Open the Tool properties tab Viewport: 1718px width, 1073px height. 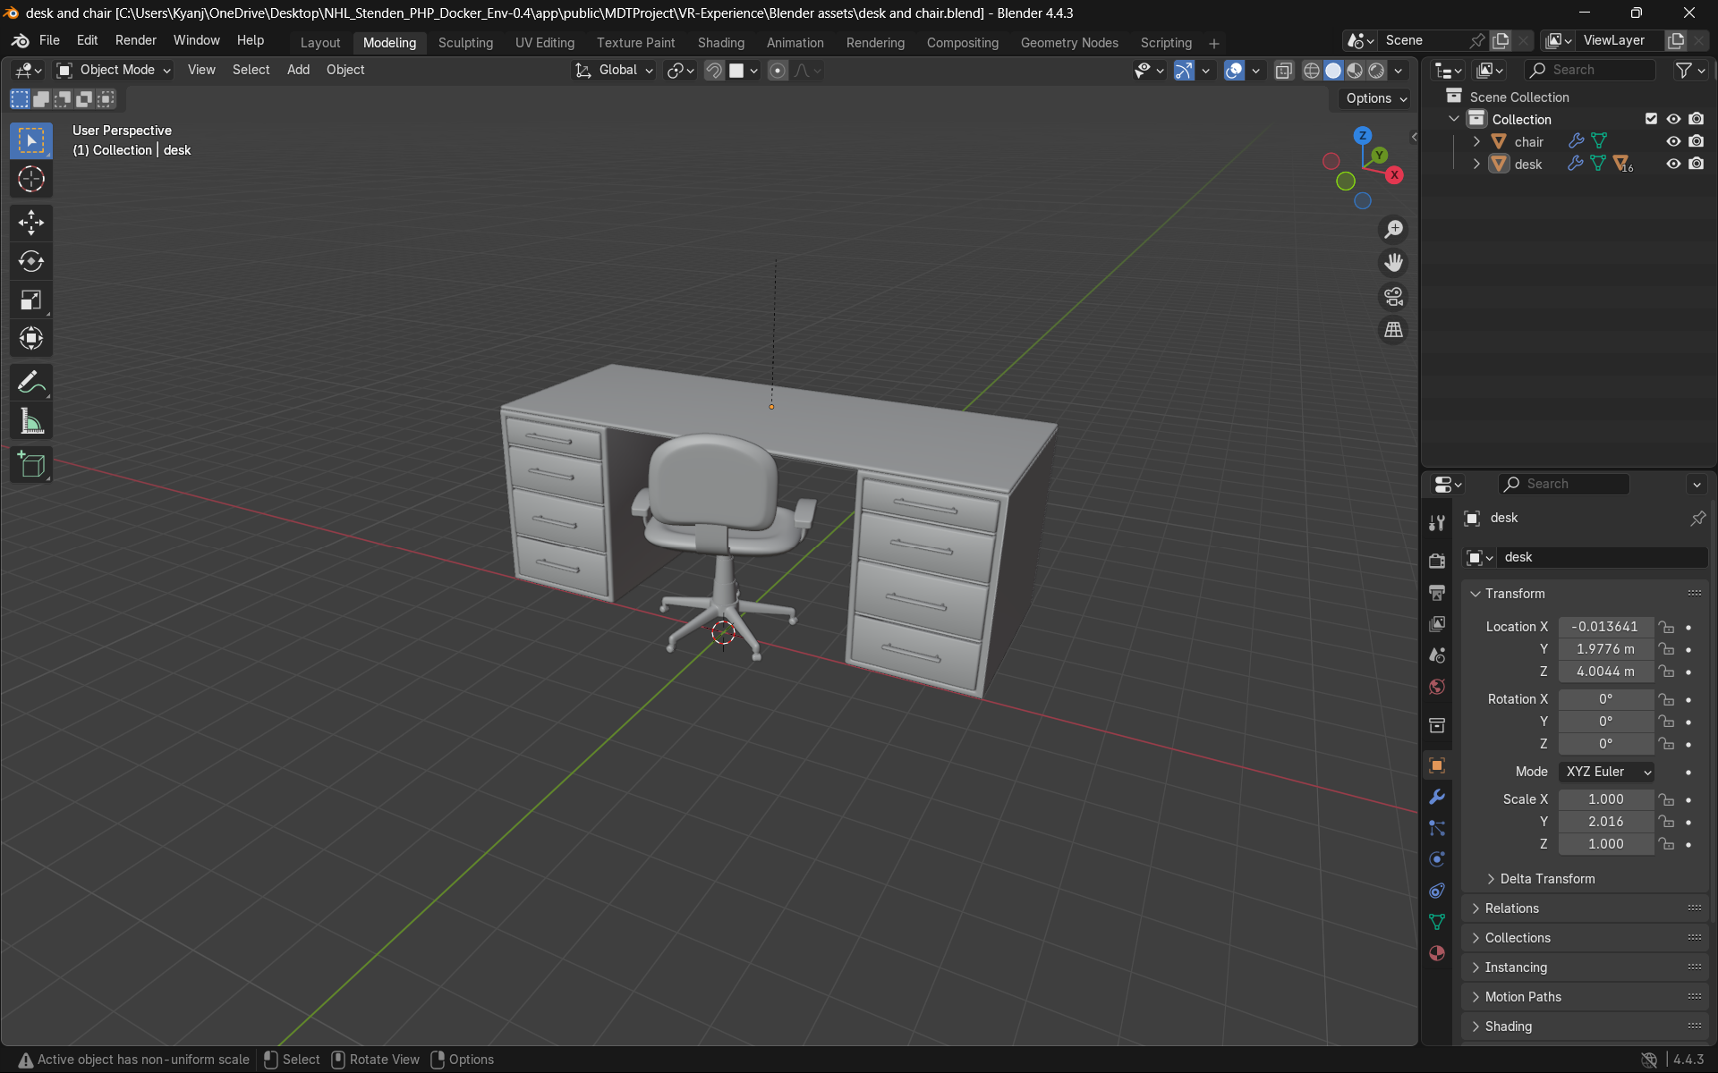point(1437,523)
